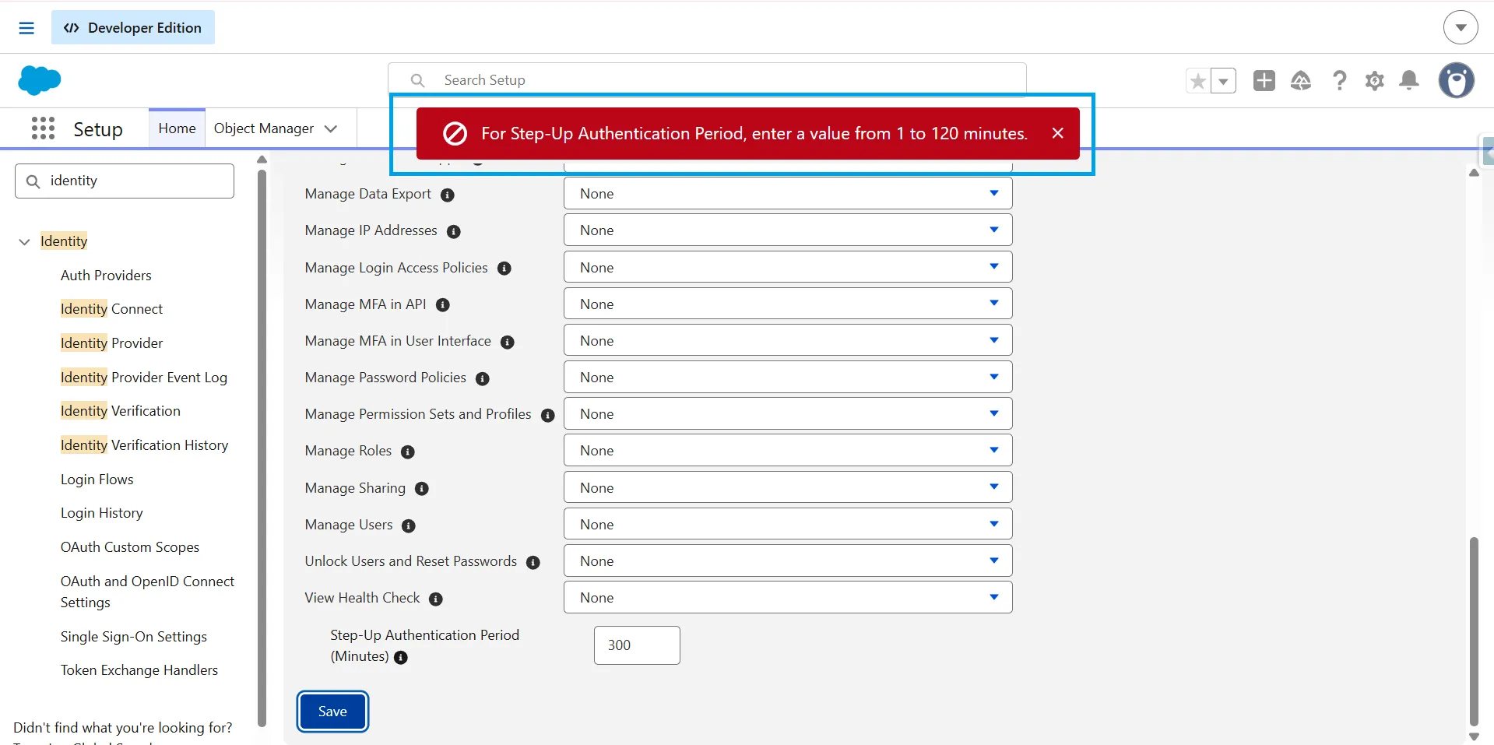Open the App Launcher dots grid
Image resolution: width=1494 pixels, height=745 pixels.
43,128
